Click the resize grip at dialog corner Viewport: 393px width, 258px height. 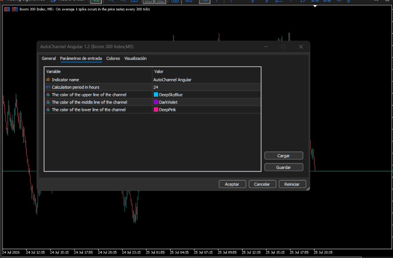[x=308, y=189]
